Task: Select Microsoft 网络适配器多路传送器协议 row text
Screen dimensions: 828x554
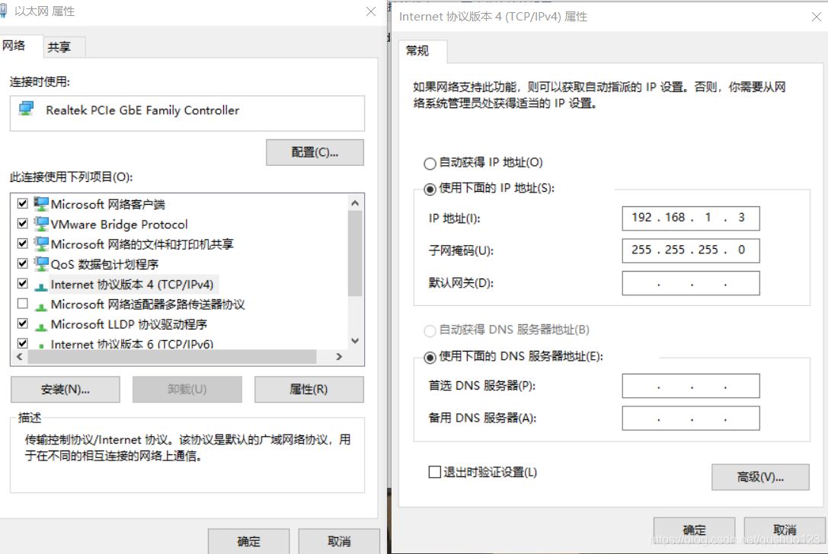Action: 148,304
